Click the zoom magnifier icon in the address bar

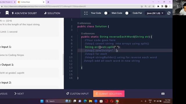(x=146, y=6)
